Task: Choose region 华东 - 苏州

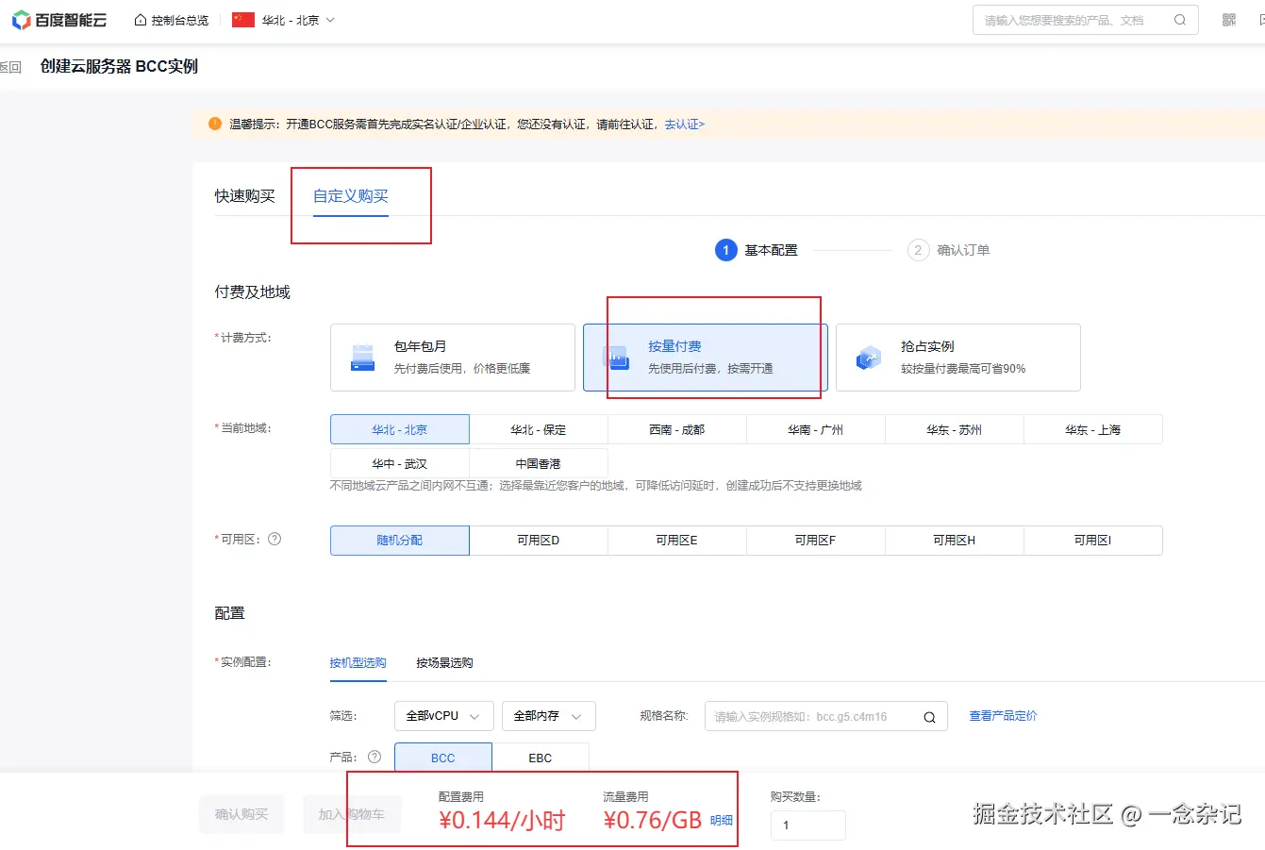Action: click(955, 429)
